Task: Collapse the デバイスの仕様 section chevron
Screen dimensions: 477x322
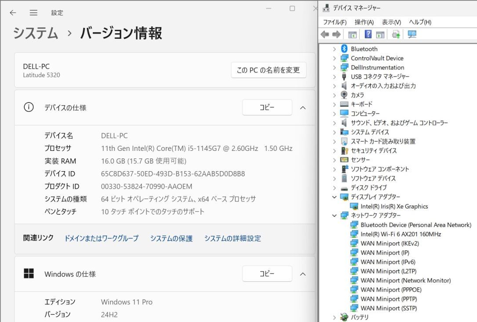Action: (x=303, y=107)
